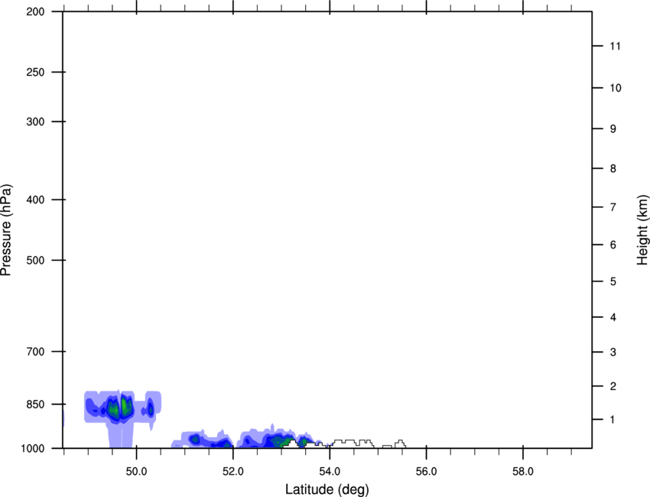The image size is (650, 497).
Task: Pick the 10 km height label
Action: pyautogui.click(x=615, y=88)
